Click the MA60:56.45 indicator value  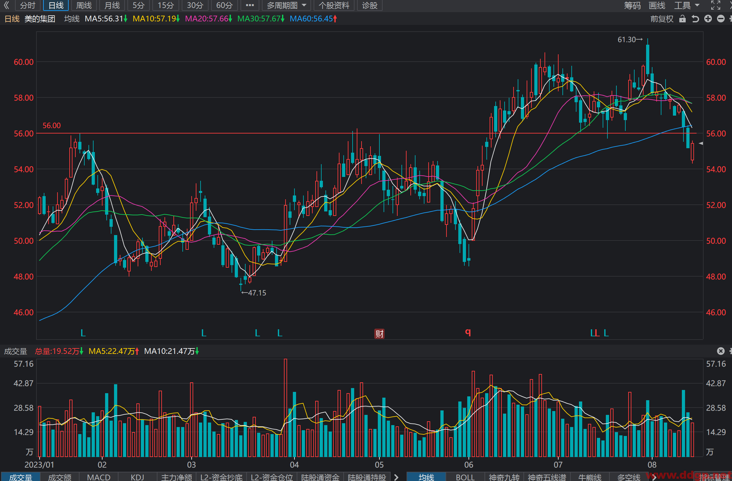(313, 19)
